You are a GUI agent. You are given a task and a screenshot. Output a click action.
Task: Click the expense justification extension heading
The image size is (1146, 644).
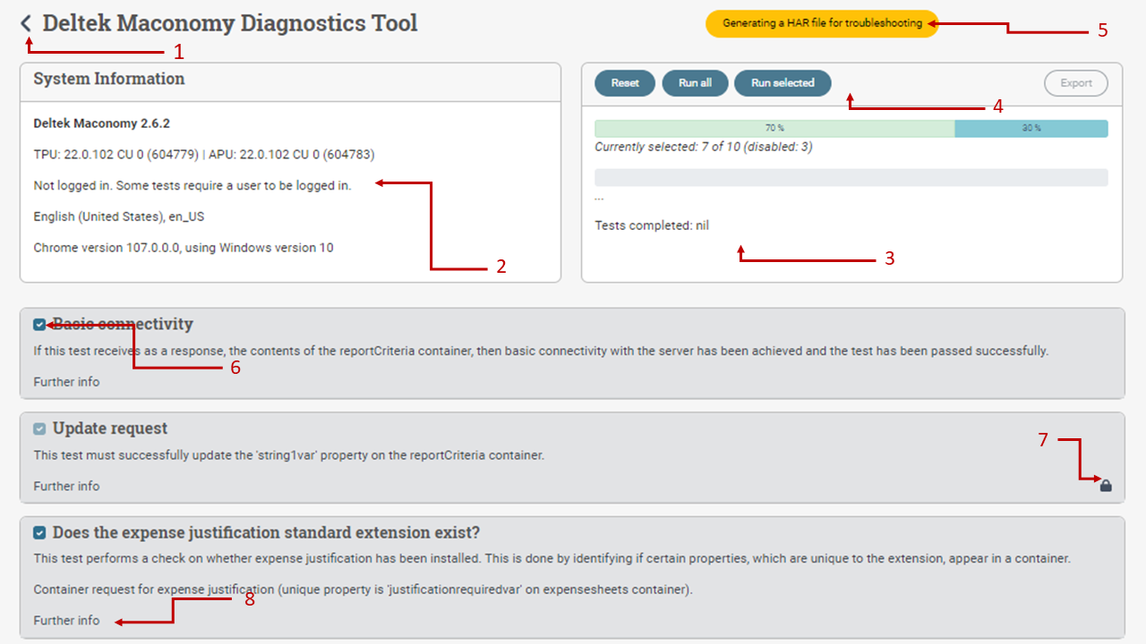(267, 532)
